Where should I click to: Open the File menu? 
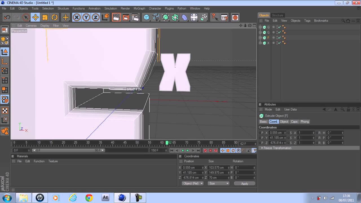(x=4, y=8)
